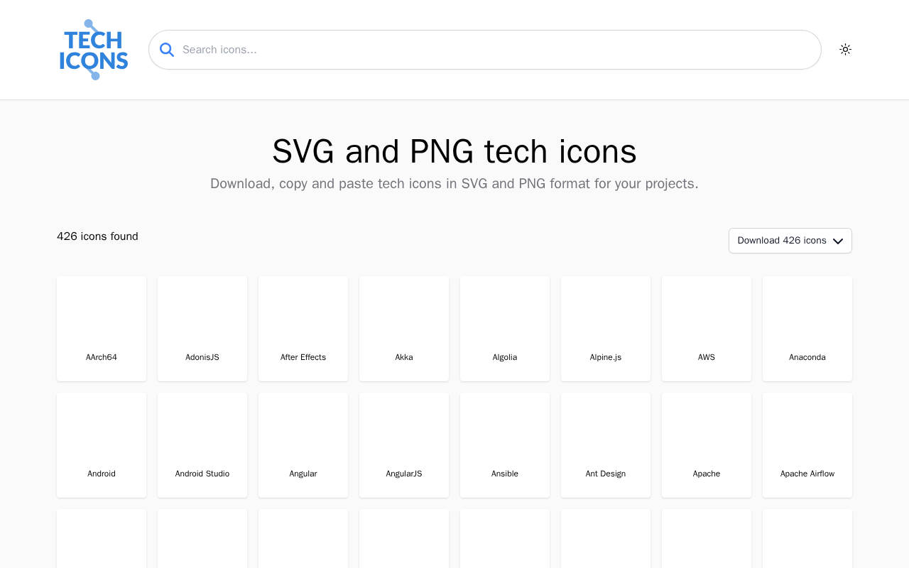Expand the Download 426 icons dropdown
This screenshot has width=909, height=568.
tap(790, 241)
